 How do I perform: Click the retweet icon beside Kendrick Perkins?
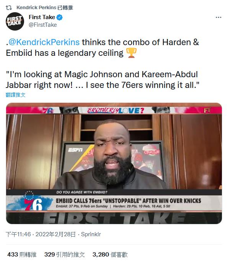[9, 8]
